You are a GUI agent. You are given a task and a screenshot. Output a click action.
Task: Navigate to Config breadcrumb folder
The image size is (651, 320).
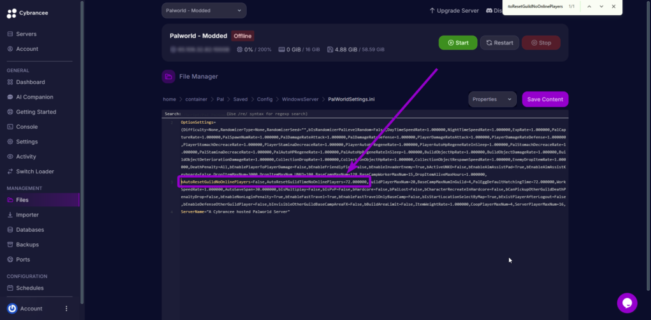click(265, 100)
